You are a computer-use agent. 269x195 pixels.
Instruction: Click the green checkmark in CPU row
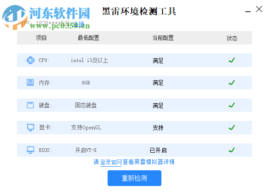pyautogui.click(x=232, y=60)
